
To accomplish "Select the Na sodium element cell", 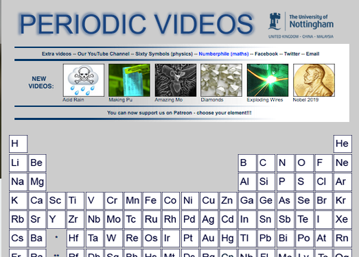I will (x=19, y=182).
